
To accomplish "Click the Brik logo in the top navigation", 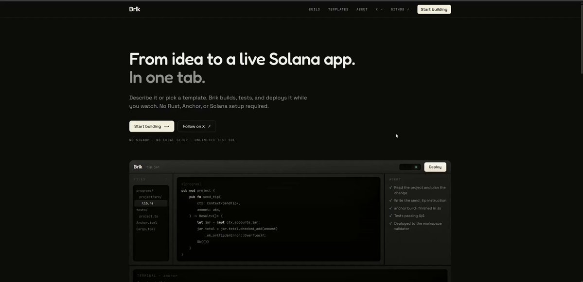I will 135,9.
